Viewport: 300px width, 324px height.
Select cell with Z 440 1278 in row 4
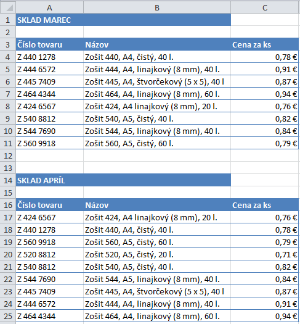point(50,57)
